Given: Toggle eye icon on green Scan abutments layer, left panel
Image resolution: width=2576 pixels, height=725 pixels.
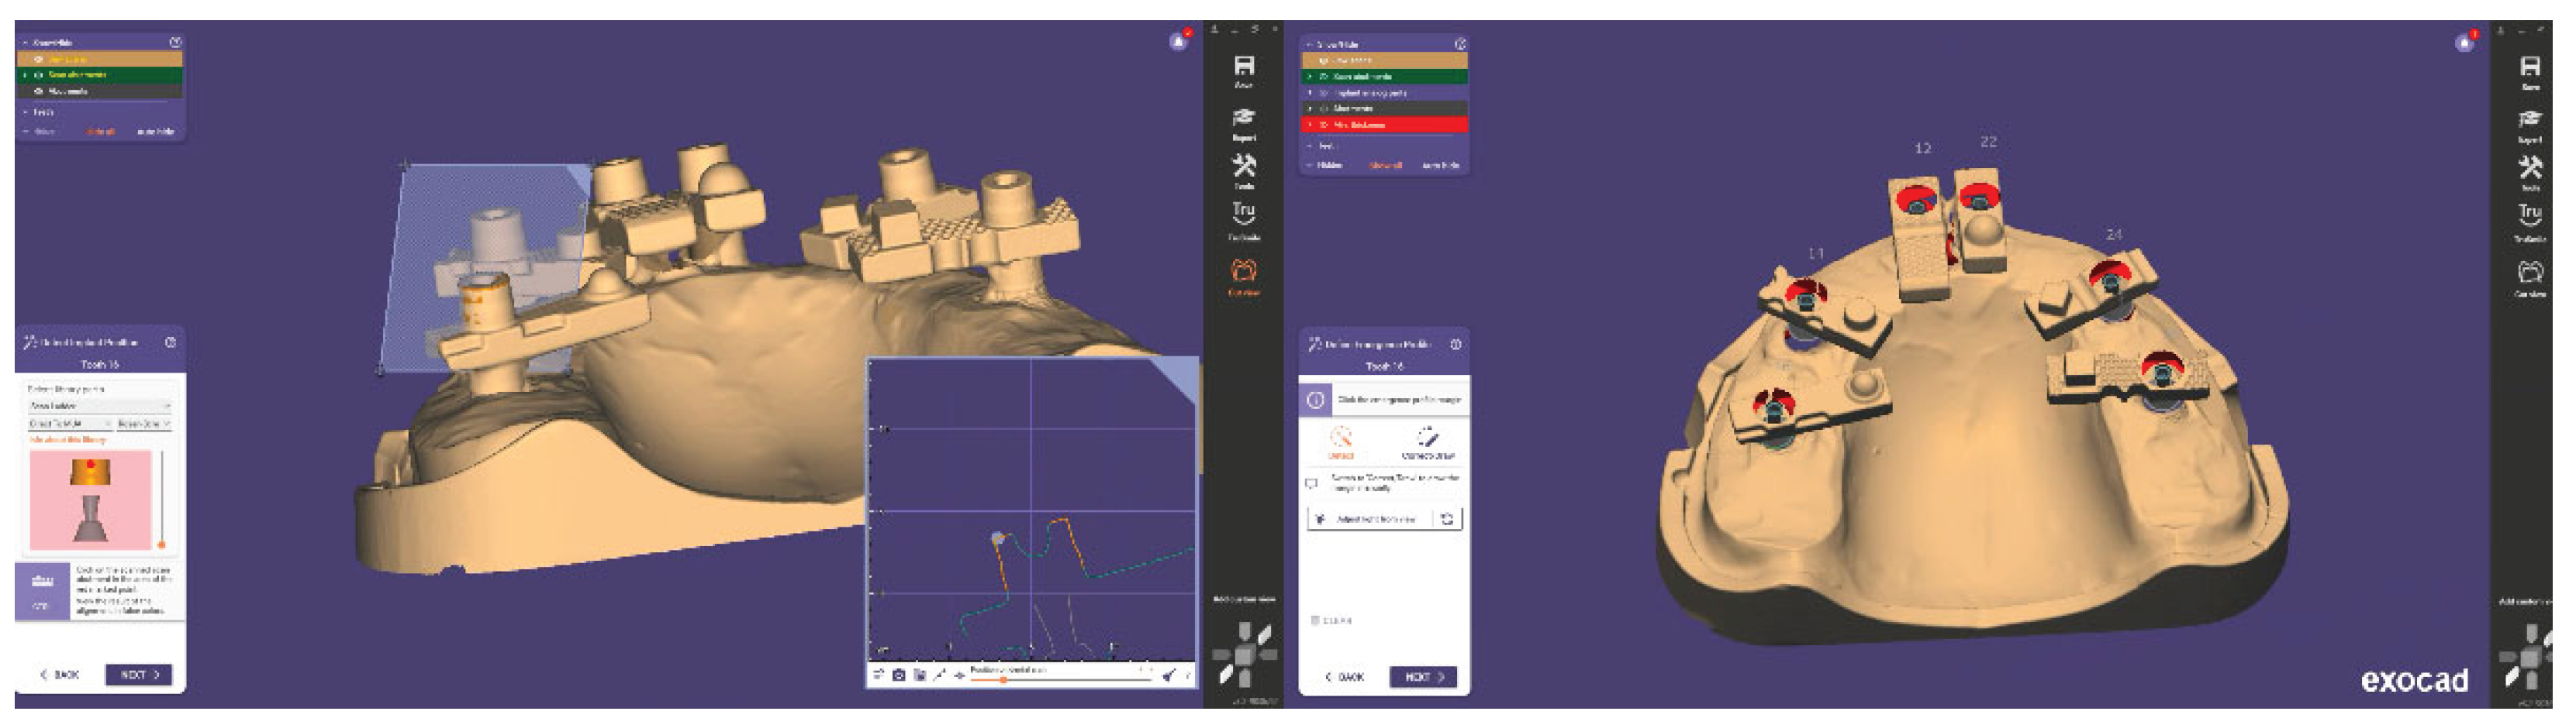Looking at the screenshot, I should [x=39, y=75].
